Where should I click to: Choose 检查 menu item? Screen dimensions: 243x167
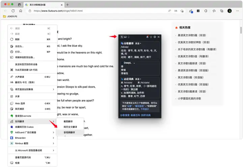pyautogui.click(x=32, y=163)
